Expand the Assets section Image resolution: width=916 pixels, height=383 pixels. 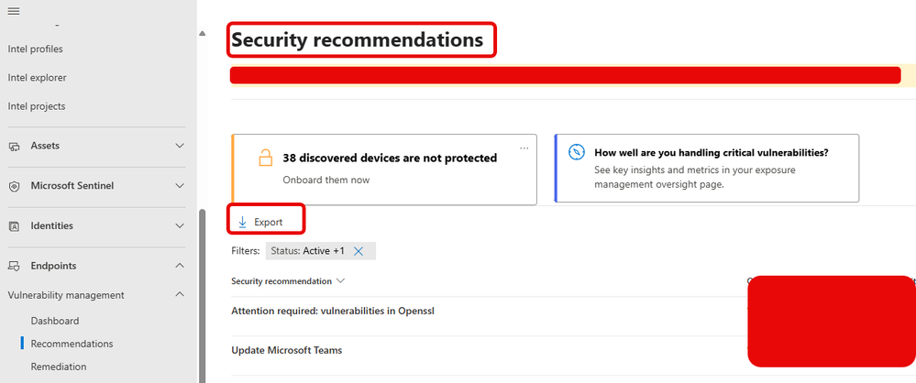click(180, 146)
